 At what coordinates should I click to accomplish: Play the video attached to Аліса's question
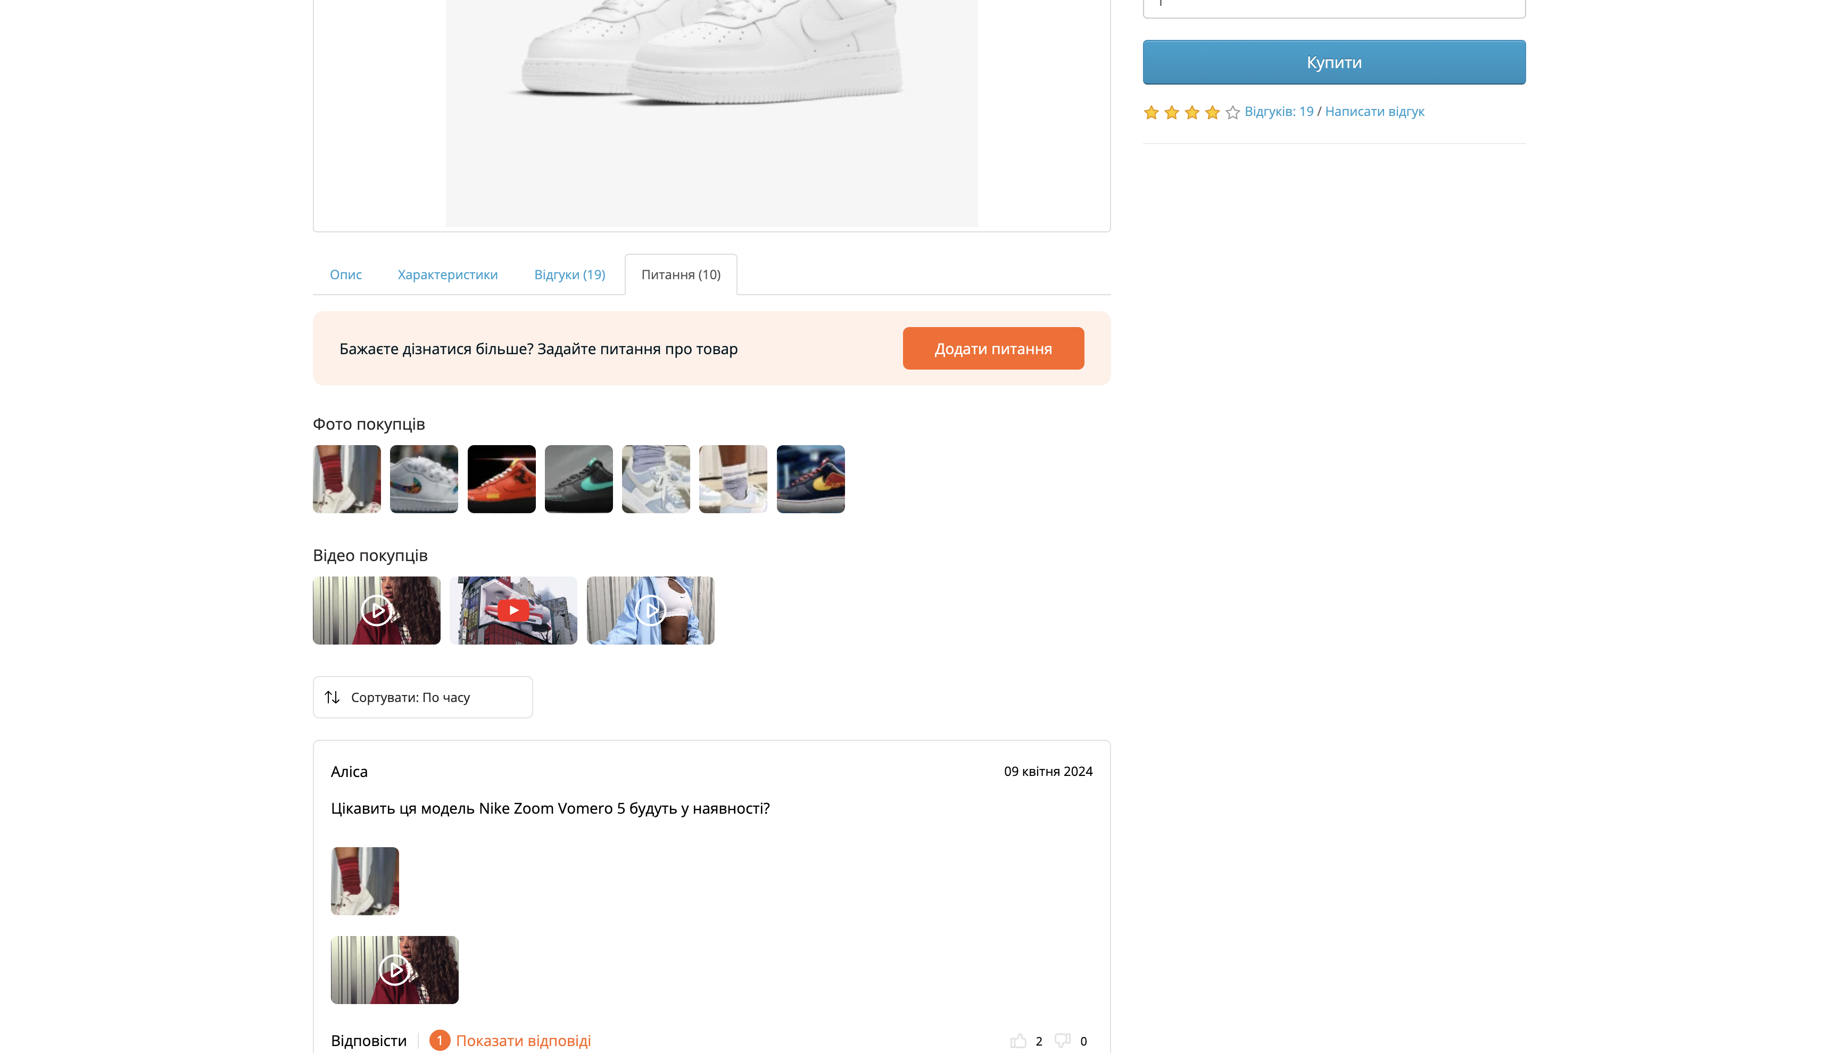pos(394,970)
